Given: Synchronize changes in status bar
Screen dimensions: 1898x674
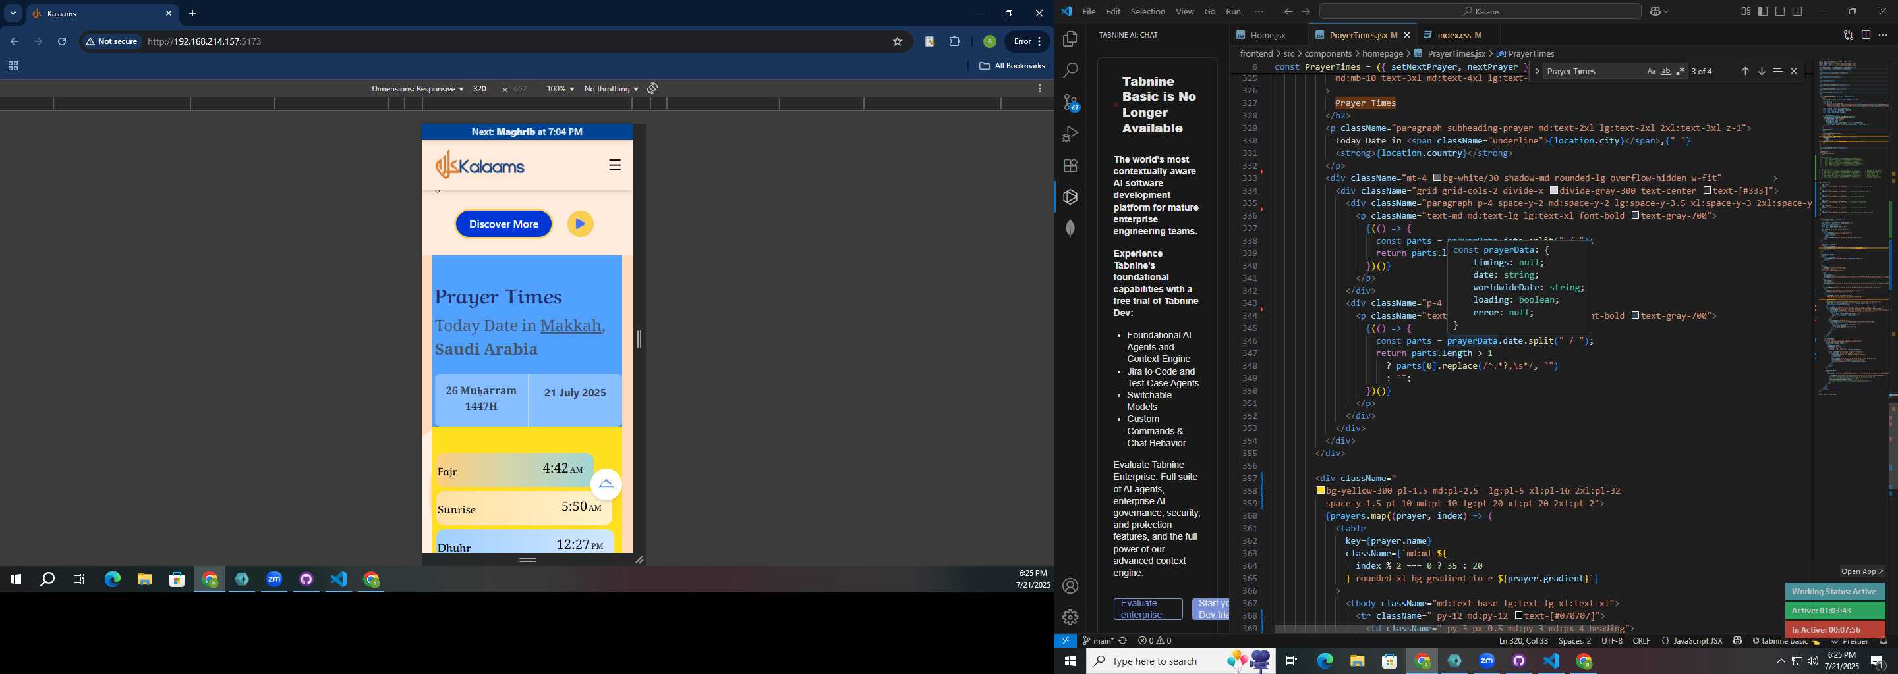Looking at the screenshot, I should (1123, 641).
